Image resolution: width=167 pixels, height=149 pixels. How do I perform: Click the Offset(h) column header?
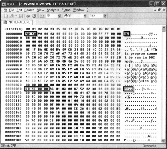(14, 29)
